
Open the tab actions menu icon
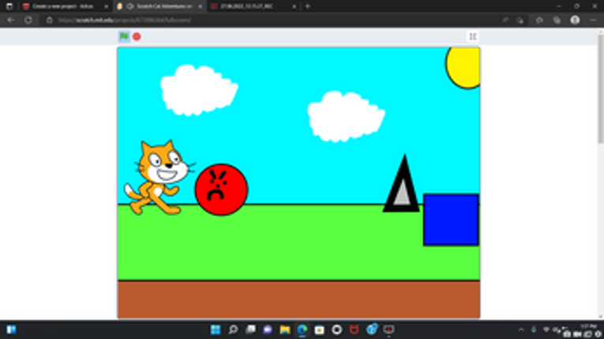(x=9, y=6)
